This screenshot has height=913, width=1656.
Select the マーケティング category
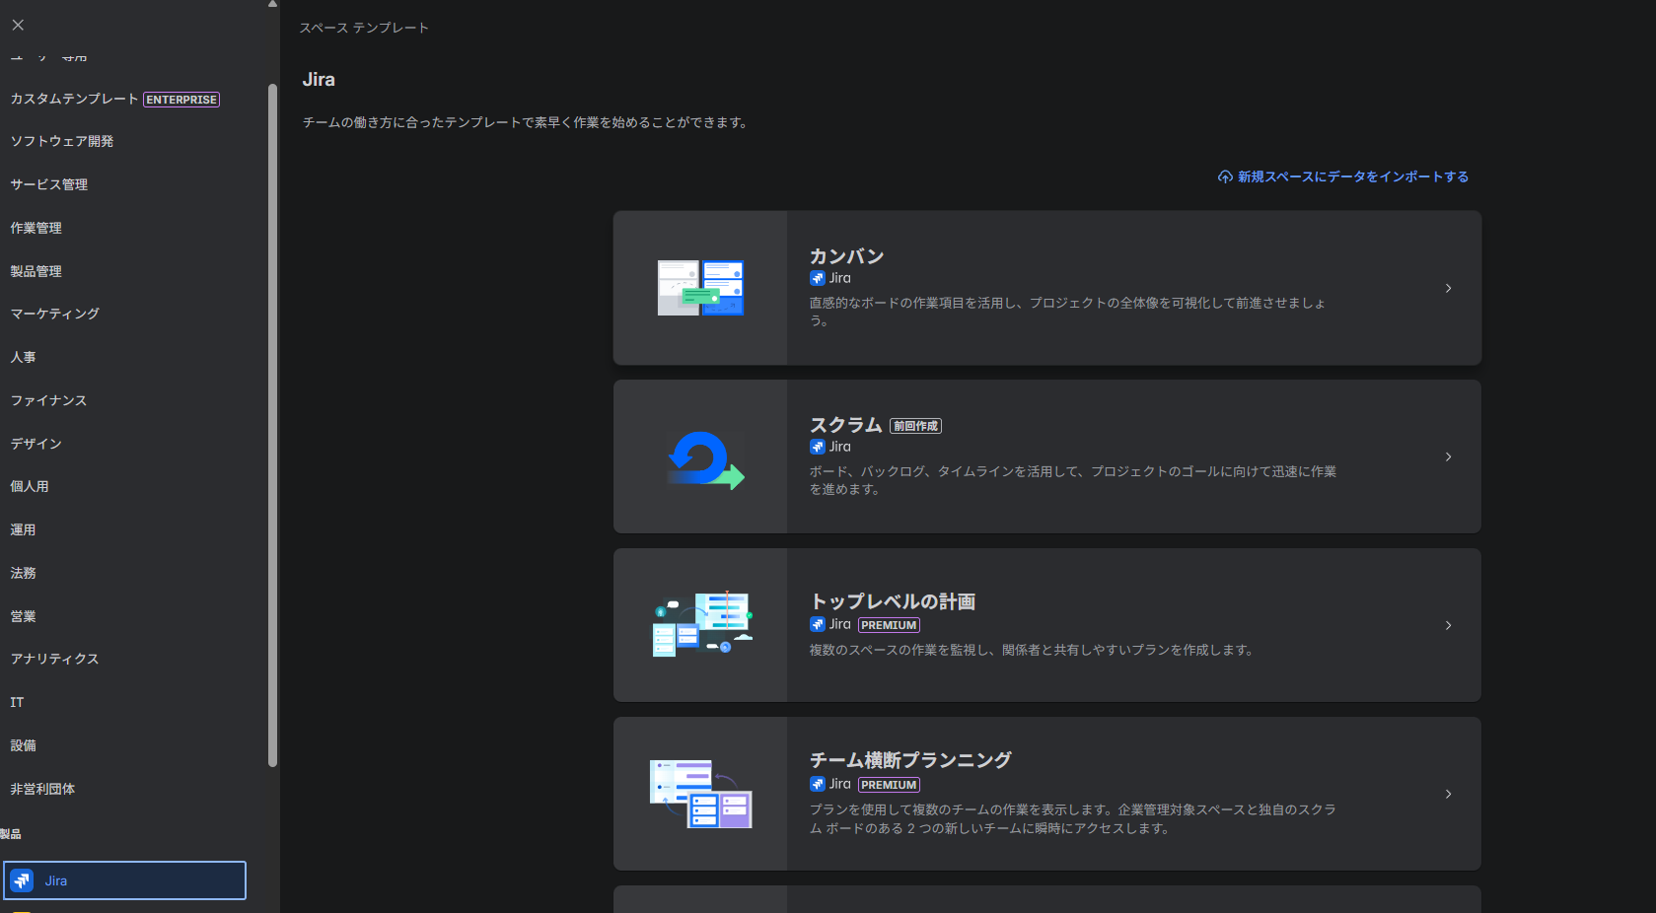(x=55, y=314)
